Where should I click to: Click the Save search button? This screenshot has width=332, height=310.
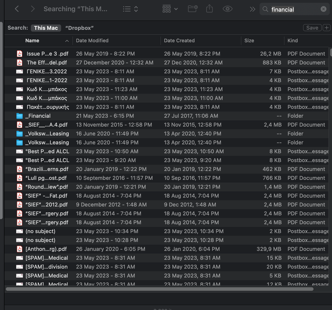tap(312, 27)
